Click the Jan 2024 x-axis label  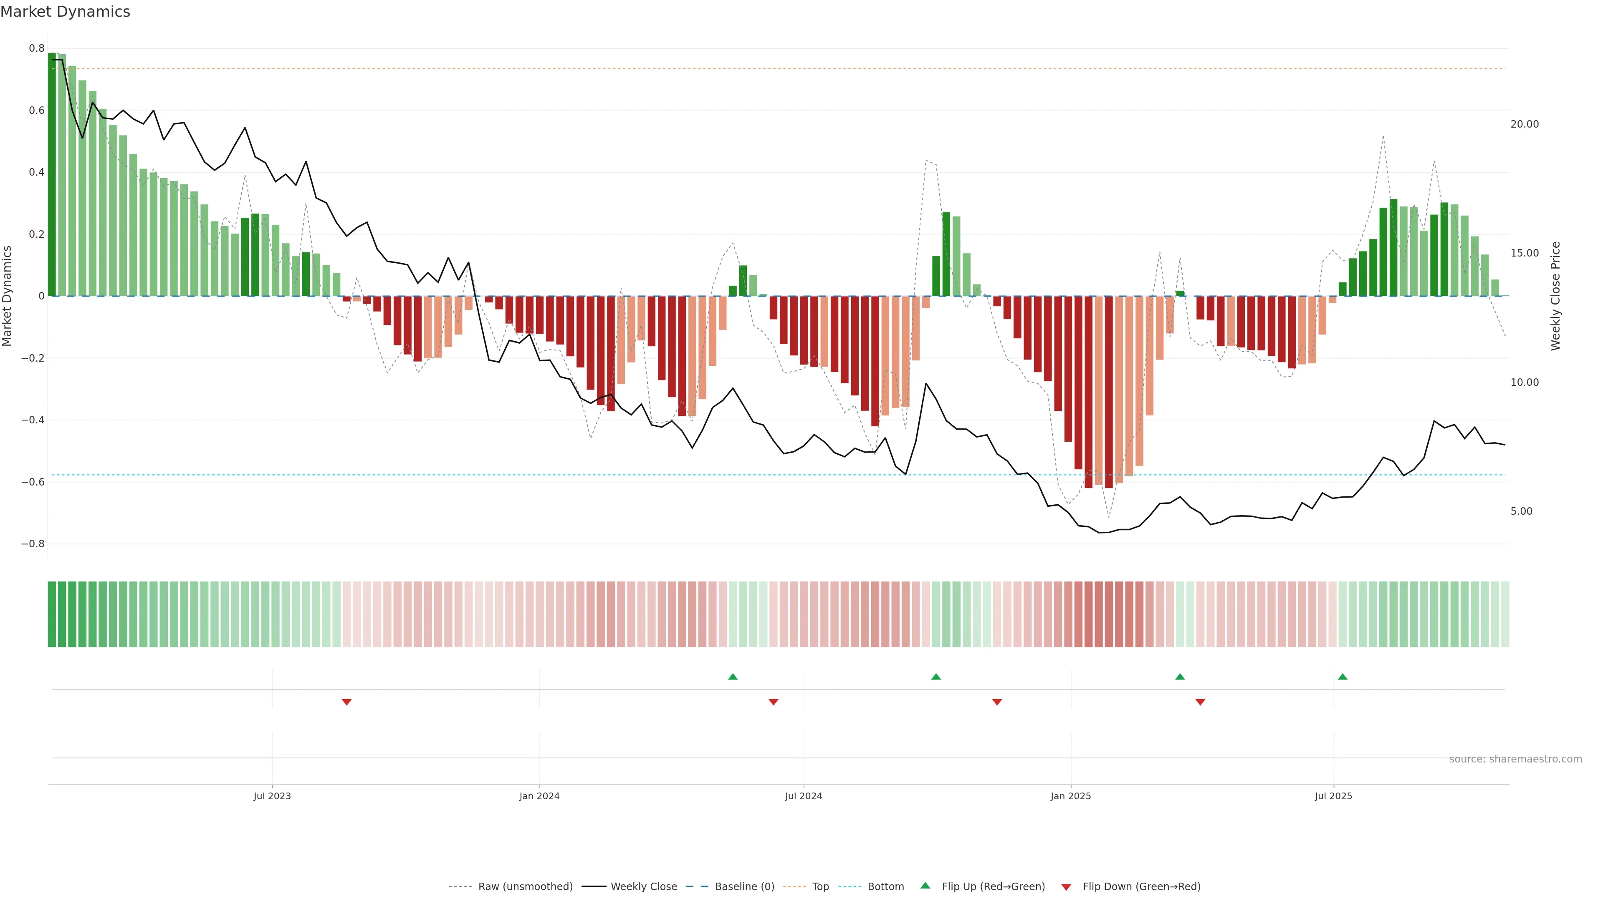click(539, 796)
